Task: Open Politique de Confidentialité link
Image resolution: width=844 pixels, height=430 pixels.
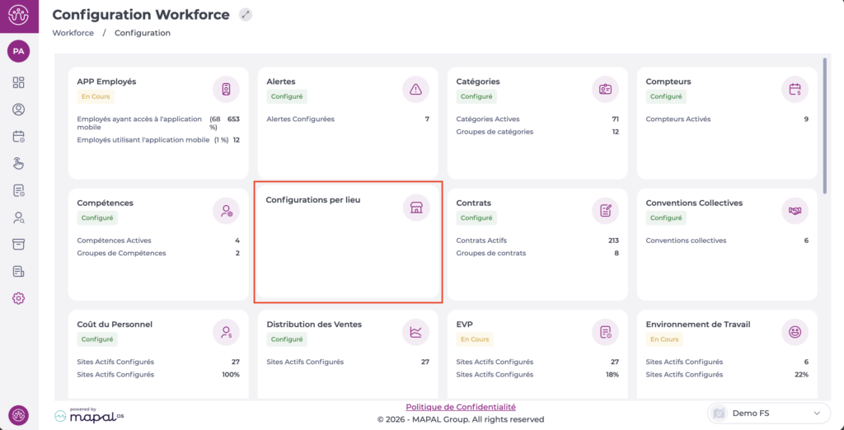Action: coord(461,407)
